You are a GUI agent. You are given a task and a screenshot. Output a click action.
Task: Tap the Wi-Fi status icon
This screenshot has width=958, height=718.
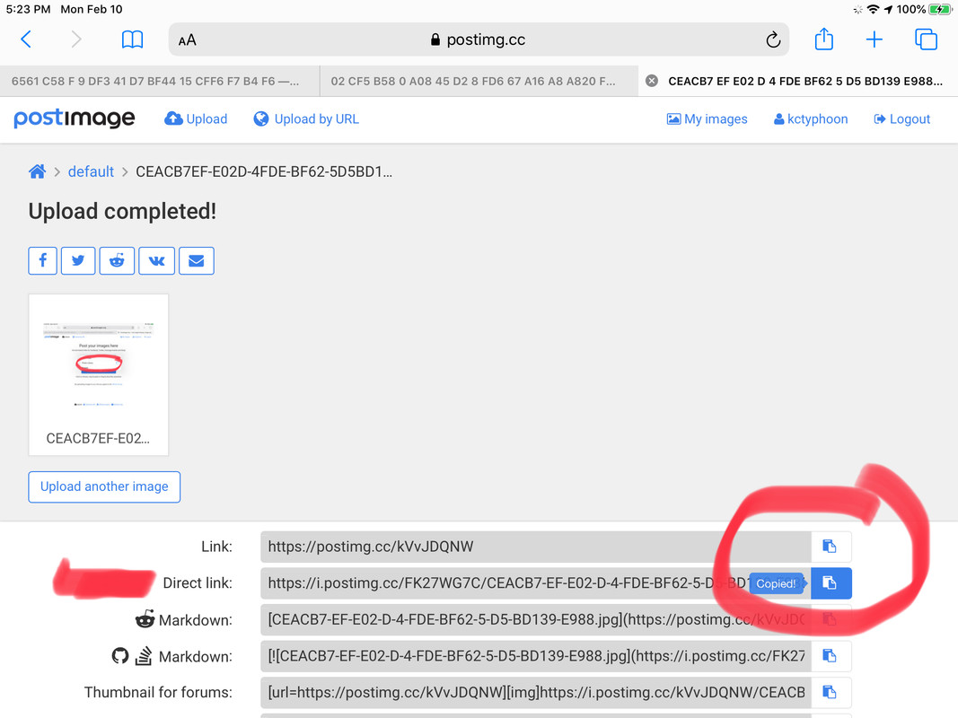873,9
